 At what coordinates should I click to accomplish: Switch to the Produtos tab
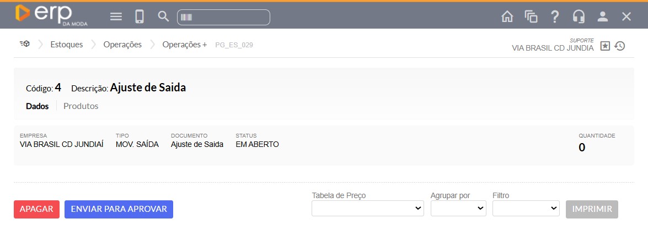coord(81,106)
